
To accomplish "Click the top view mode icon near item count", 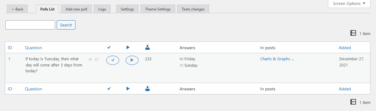I will (353, 33).
